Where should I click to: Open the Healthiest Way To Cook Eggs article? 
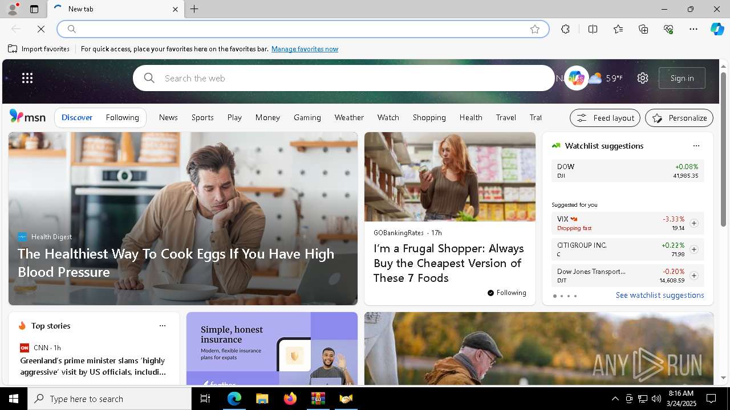point(176,263)
